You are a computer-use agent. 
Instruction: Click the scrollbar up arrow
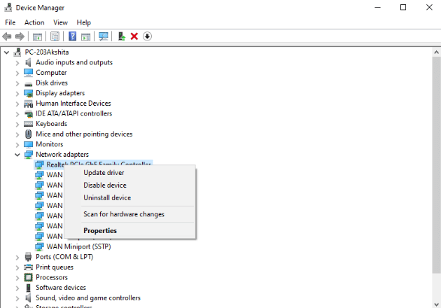pos(436,52)
